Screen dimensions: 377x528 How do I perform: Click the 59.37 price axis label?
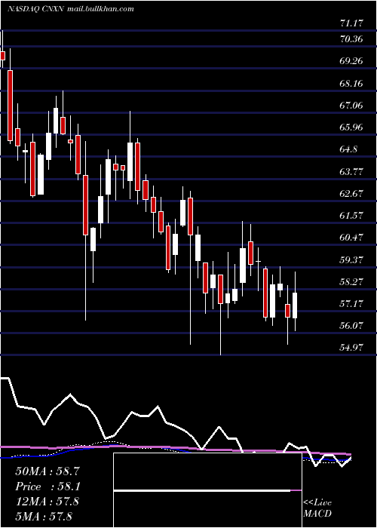pyautogui.click(x=351, y=260)
